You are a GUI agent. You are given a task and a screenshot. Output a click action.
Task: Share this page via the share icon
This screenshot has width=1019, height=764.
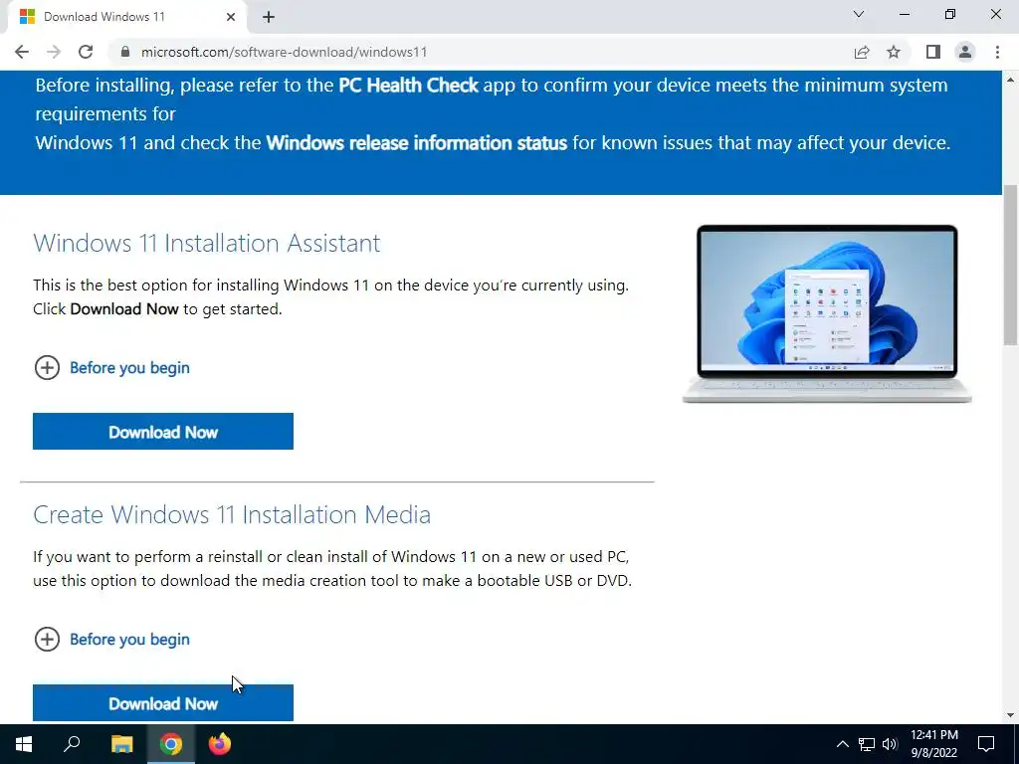[x=862, y=52]
